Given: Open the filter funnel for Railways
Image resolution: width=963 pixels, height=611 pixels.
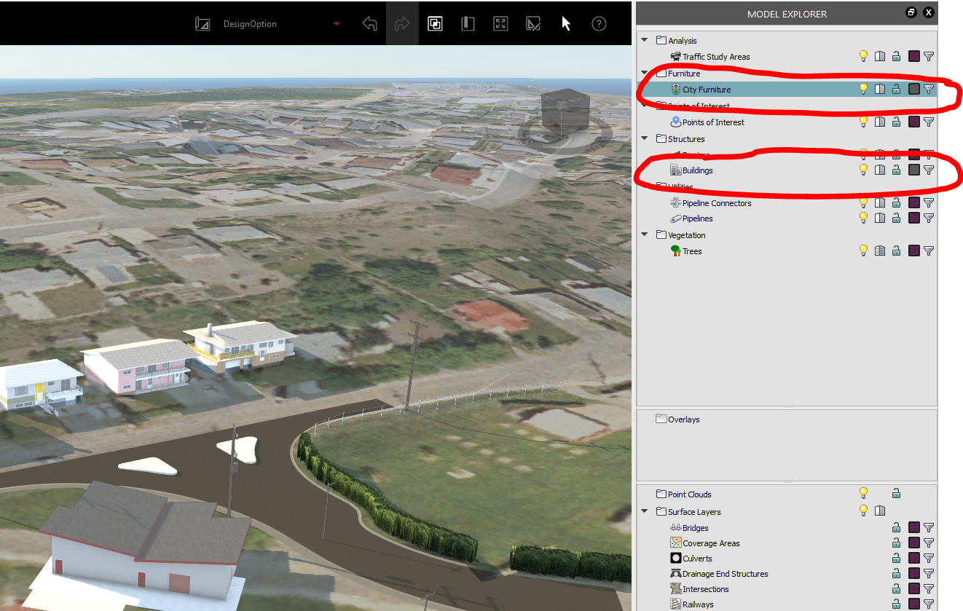Looking at the screenshot, I should pos(929,604).
